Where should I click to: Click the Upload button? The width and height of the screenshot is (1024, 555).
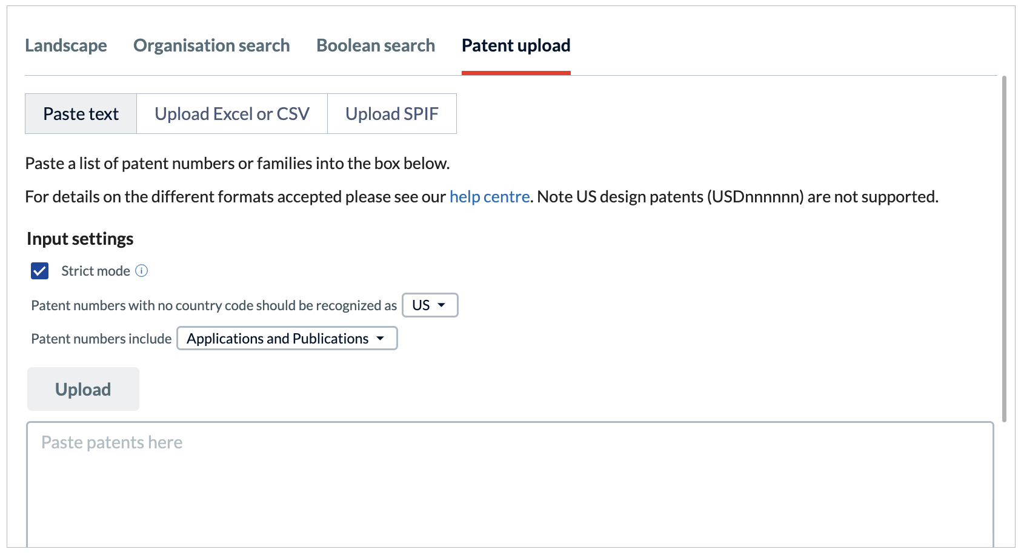click(83, 389)
